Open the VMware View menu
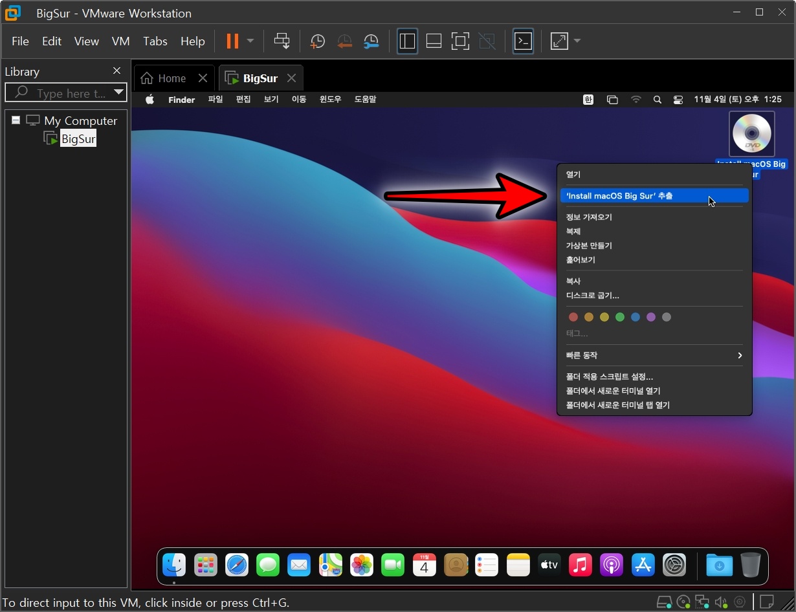Image resolution: width=796 pixels, height=612 pixels. [86, 41]
